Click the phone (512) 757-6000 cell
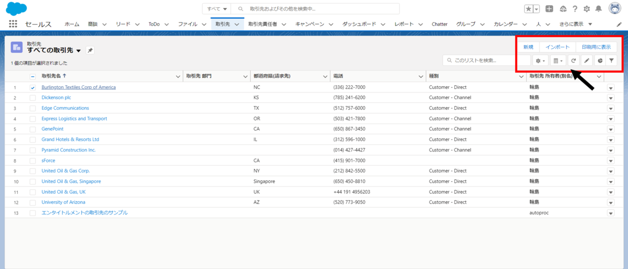 coord(349,108)
